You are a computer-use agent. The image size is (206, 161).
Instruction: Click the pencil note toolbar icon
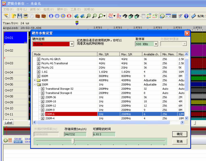click(x=180, y=16)
